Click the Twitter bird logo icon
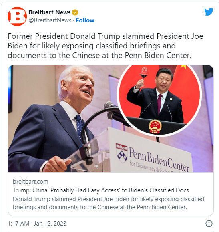The width and height of the screenshot is (219, 232). point(209,12)
